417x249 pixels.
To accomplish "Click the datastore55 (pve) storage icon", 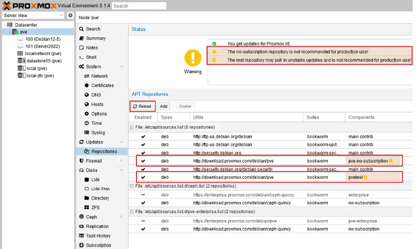I will click(22, 61).
